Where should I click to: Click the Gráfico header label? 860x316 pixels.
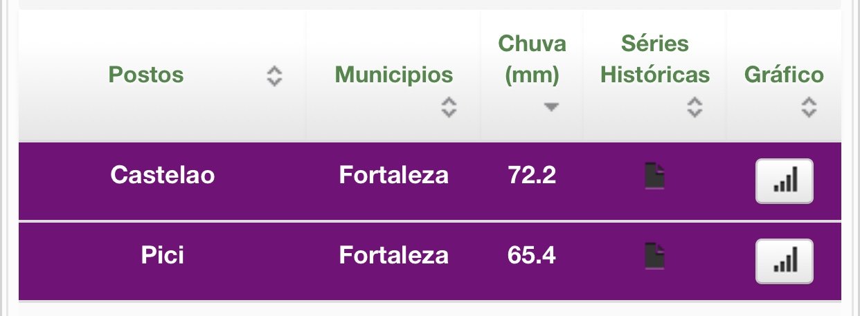[784, 75]
